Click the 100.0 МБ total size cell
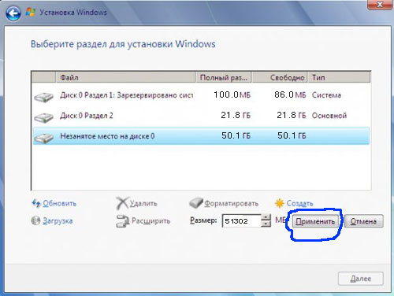Image resolution: width=394 pixels, height=296 pixels. [x=232, y=94]
